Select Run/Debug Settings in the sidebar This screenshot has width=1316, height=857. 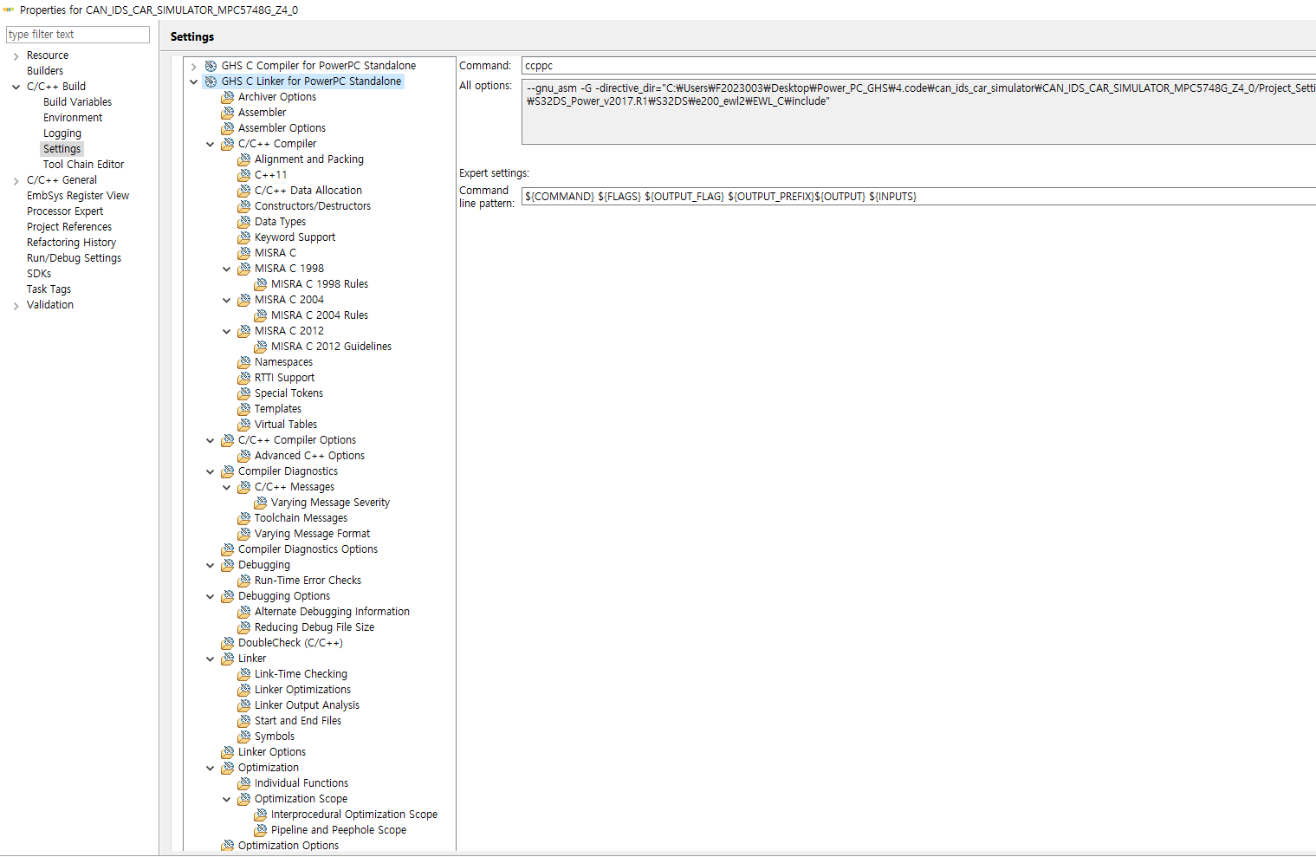pos(74,257)
